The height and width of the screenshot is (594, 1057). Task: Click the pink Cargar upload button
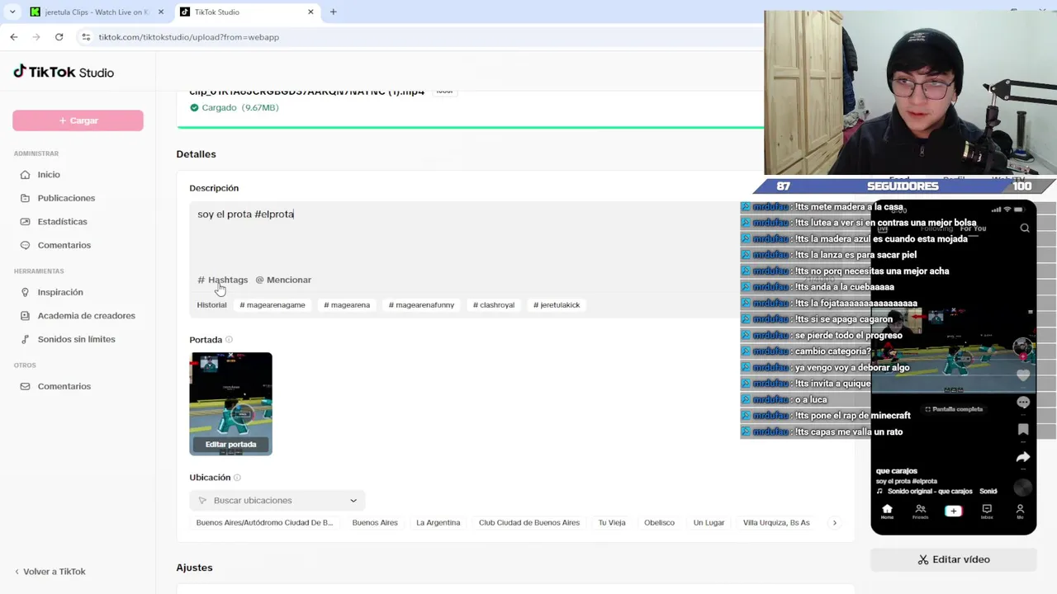point(78,120)
